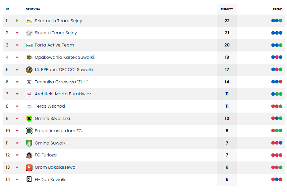287x192 pixels.
Task: Click the trend dots in the FC Furioza row
Action: click(x=277, y=155)
